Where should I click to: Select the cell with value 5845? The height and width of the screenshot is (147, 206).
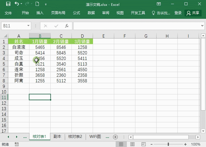[x=61, y=53]
